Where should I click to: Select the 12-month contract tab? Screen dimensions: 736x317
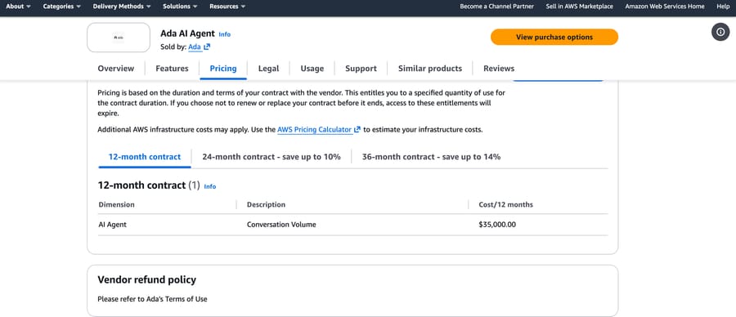click(x=145, y=157)
